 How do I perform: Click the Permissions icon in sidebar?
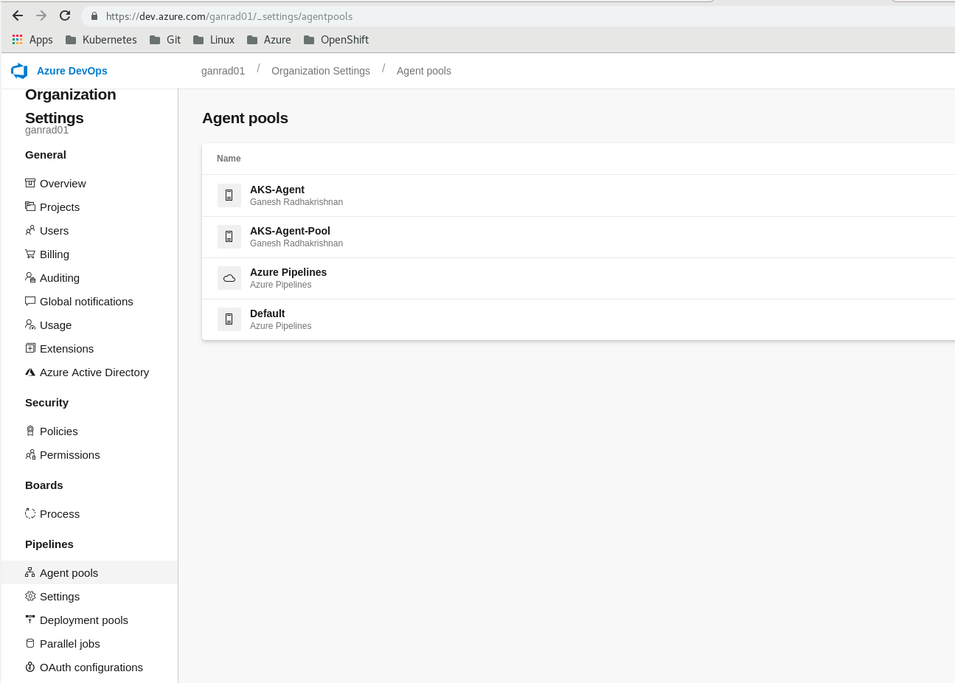click(x=30, y=454)
